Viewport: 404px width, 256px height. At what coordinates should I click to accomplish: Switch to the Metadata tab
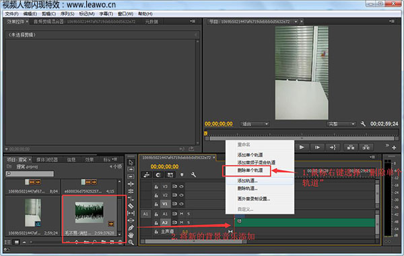[x=151, y=22]
